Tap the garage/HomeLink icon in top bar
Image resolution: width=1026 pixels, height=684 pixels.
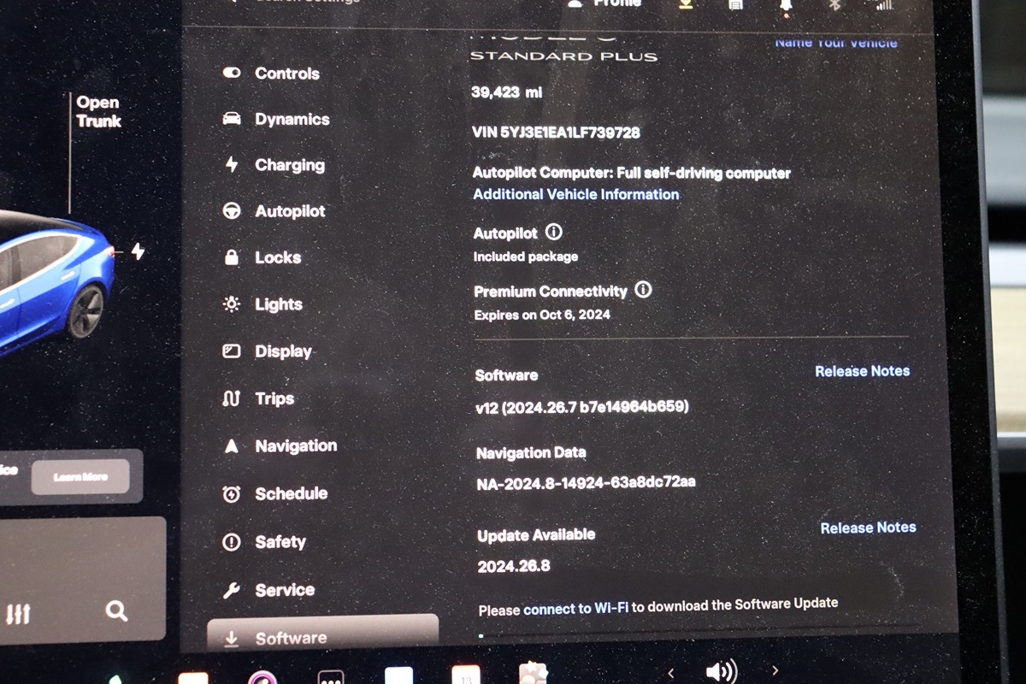point(735,4)
